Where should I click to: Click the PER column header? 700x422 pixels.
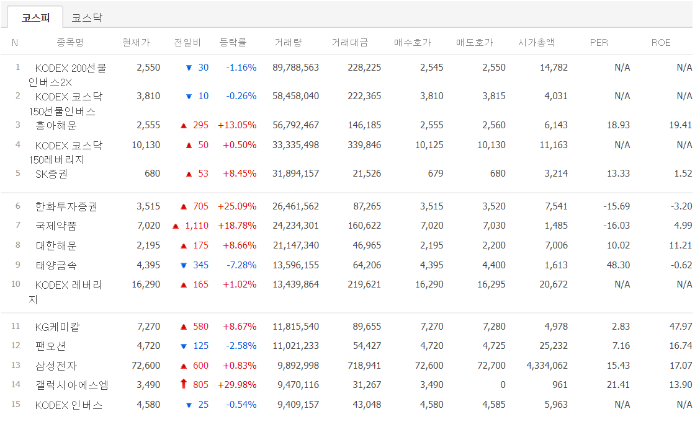599,42
